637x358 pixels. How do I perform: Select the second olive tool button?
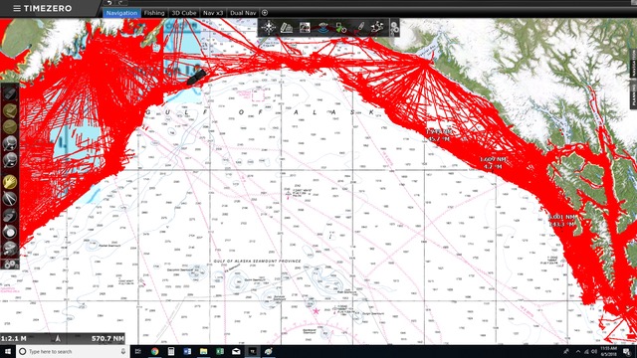(x=9, y=110)
